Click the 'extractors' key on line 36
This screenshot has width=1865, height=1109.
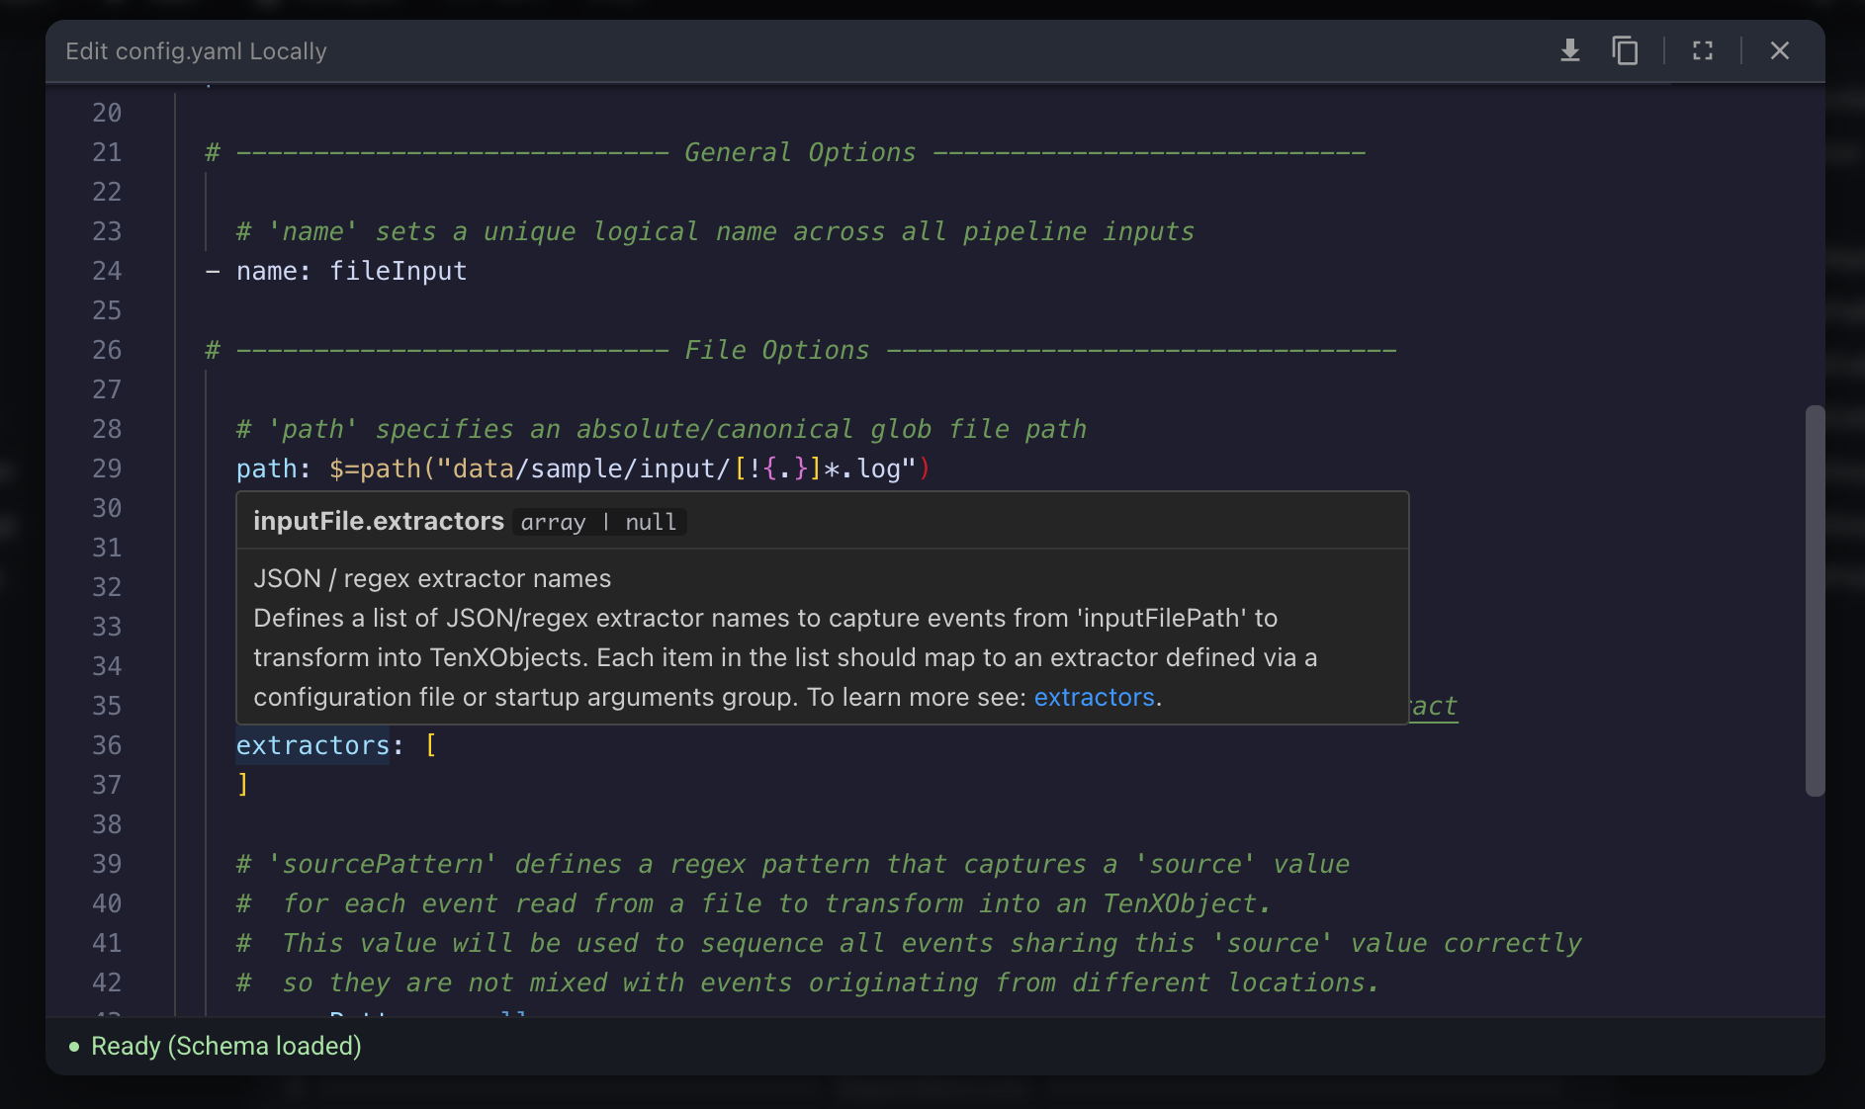coord(312,745)
